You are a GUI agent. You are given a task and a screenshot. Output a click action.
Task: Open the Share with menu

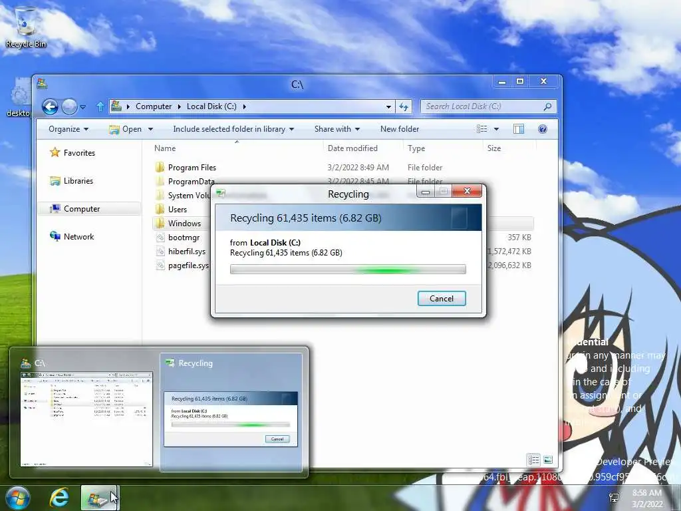click(337, 129)
